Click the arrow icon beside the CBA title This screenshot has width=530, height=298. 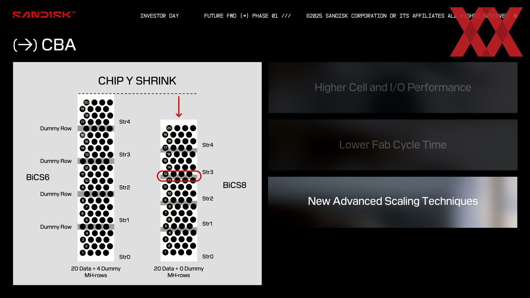[x=25, y=45]
